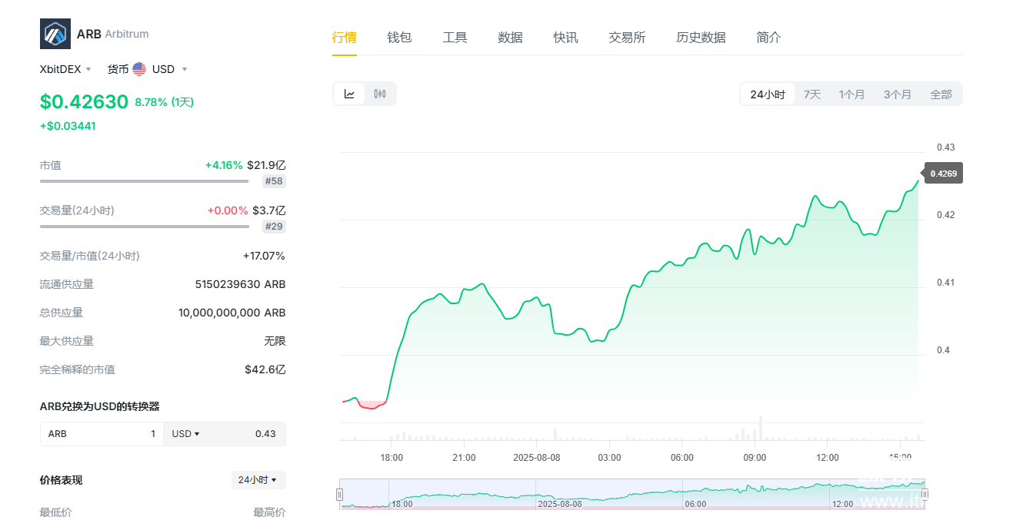Switch to line chart view icon
The height and width of the screenshot is (520, 1013).
[349, 94]
